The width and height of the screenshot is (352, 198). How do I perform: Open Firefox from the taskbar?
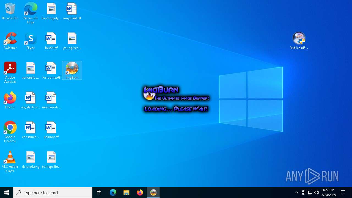pyautogui.click(x=140, y=193)
